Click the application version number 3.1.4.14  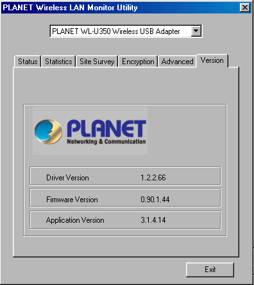[x=153, y=220]
